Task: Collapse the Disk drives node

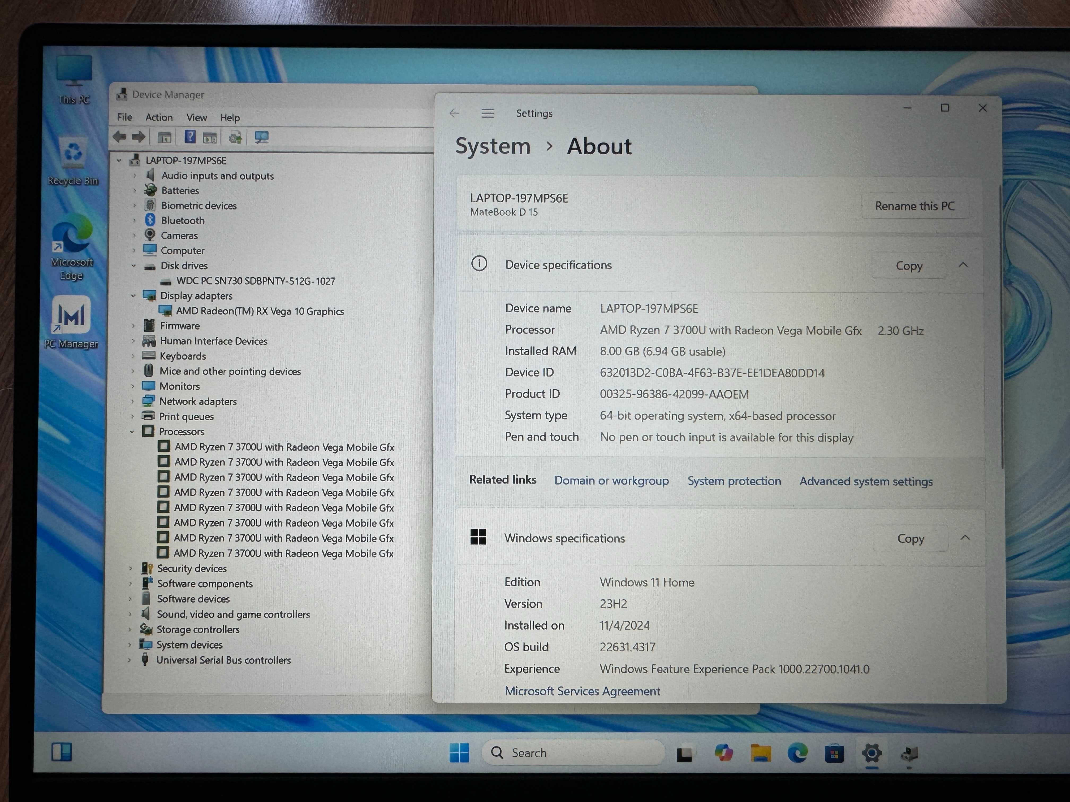Action: [133, 265]
